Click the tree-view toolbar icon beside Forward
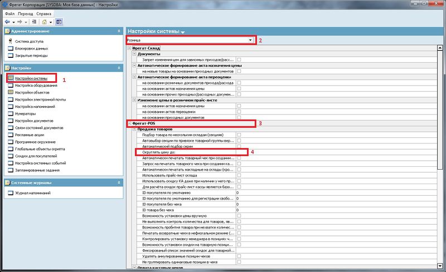The width and height of the screenshot is (446, 272). [34, 22]
